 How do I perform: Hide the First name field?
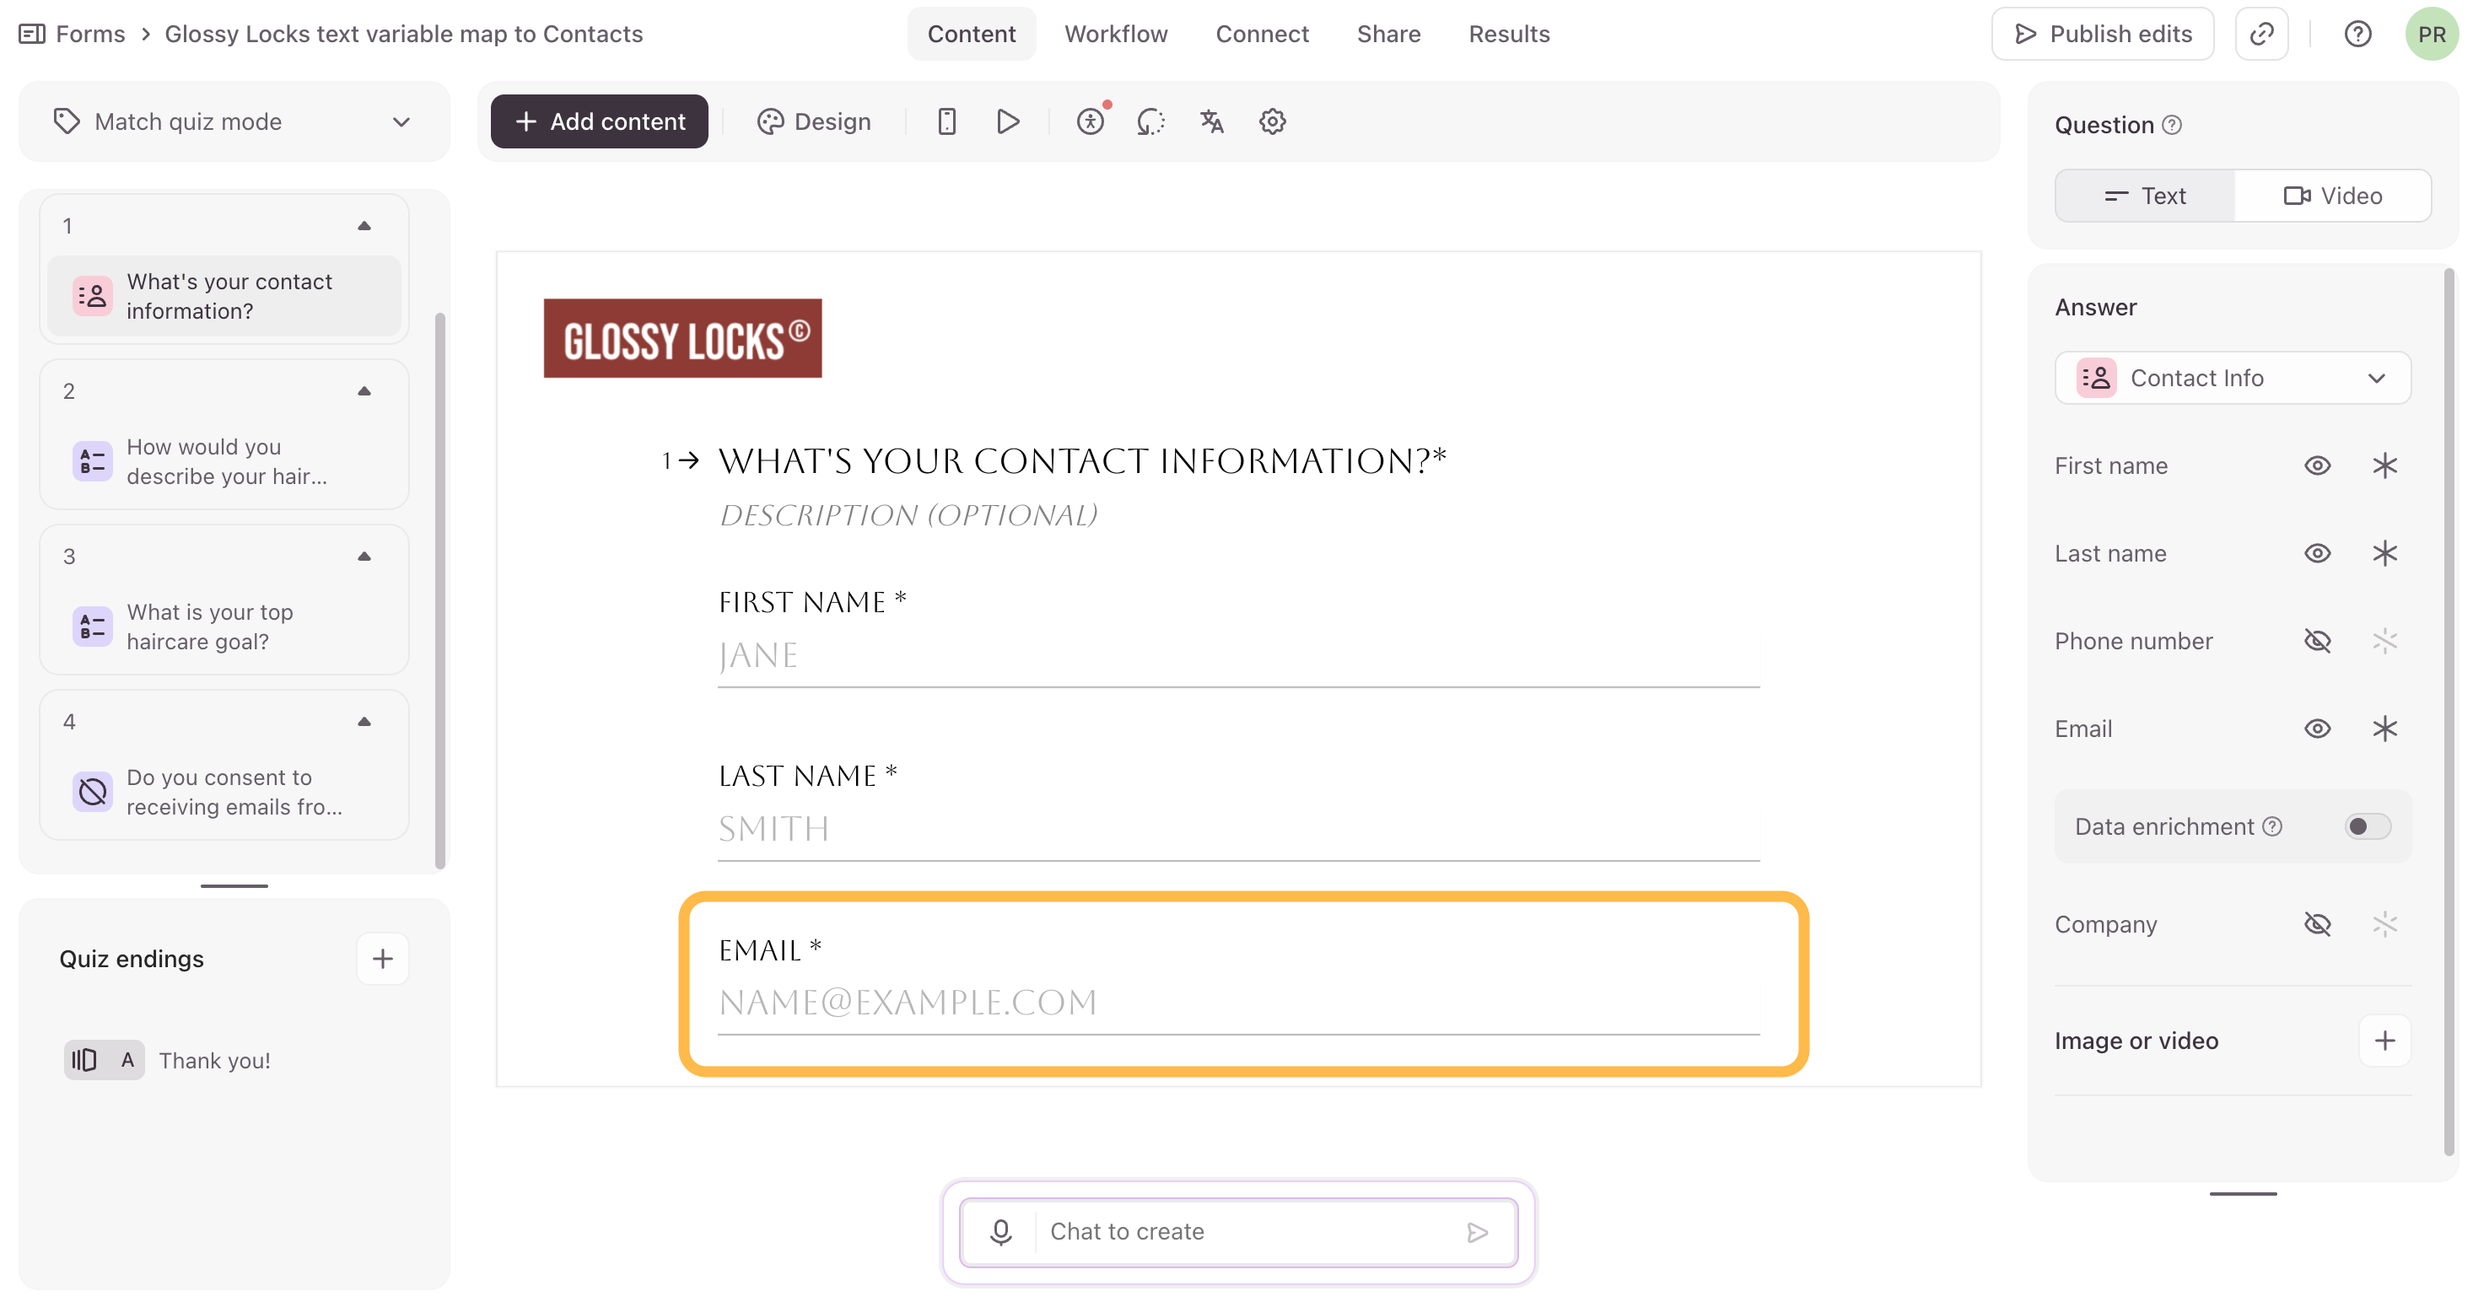(x=2316, y=465)
